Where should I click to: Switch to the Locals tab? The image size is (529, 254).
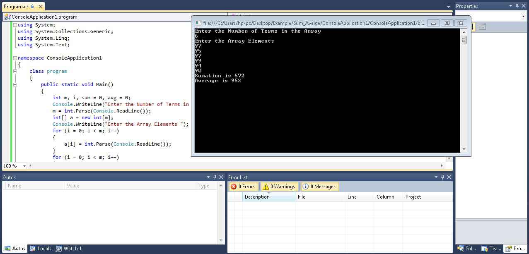coord(41,249)
